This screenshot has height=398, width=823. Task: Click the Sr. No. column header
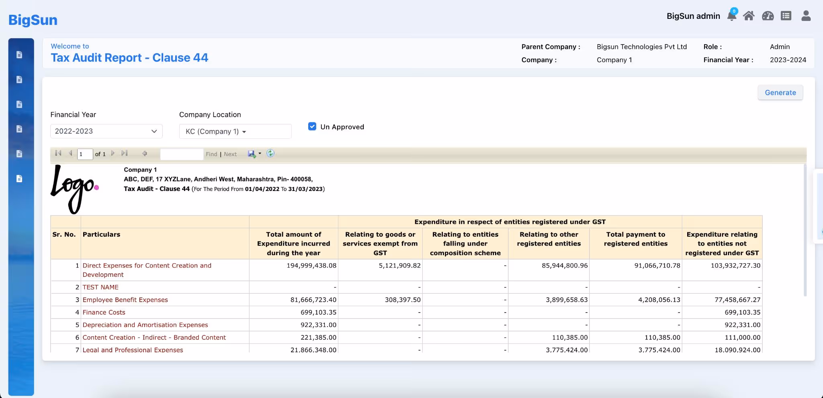[x=64, y=234]
